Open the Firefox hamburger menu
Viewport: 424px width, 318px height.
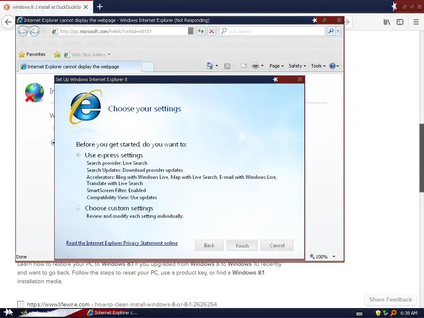pos(416,22)
